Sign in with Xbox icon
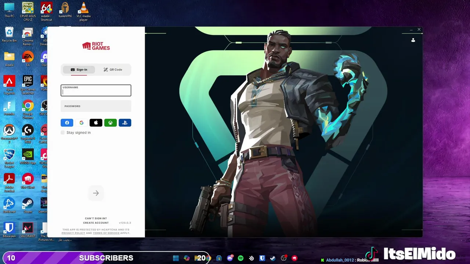Image resolution: width=470 pixels, height=264 pixels. click(x=110, y=123)
